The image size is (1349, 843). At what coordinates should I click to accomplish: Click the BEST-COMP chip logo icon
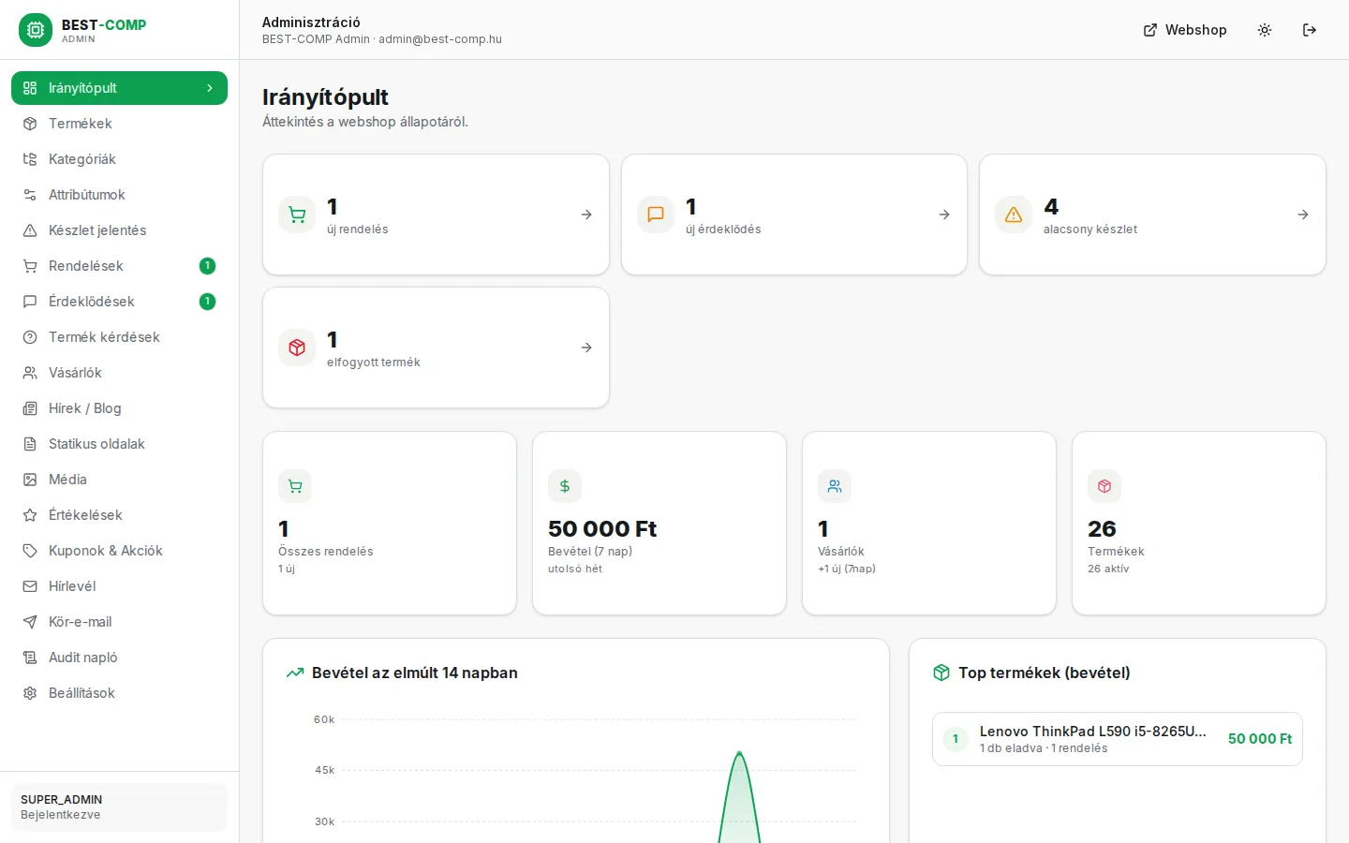click(36, 30)
